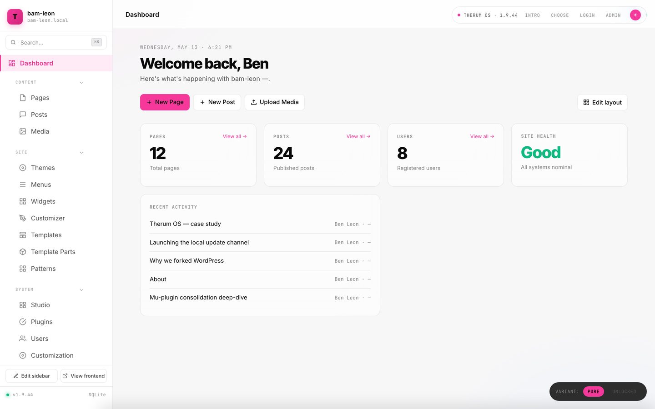Image resolution: width=655 pixels, height=409 pixels.
Task: Open the ADMIN tab in top bar
Action: pos(613,15)
